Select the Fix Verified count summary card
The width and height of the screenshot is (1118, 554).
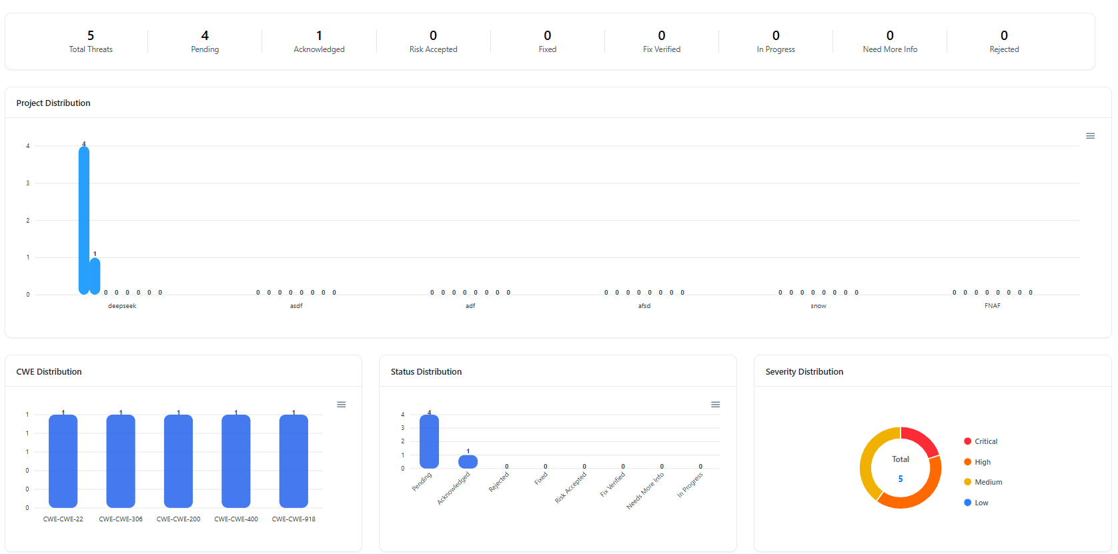662,41
